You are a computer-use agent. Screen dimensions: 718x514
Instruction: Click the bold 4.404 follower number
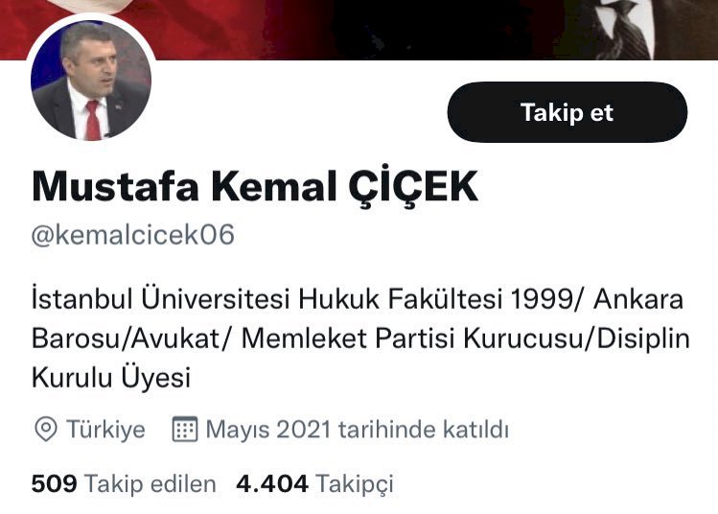click(272, 483)
